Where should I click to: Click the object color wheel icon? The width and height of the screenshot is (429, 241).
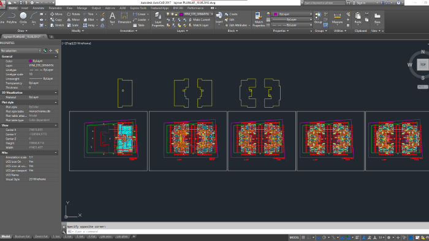[268, 14]
